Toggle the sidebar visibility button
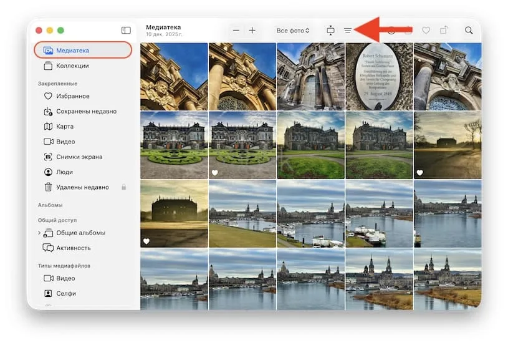Screen dimensions: 508x345 [126, 30]
